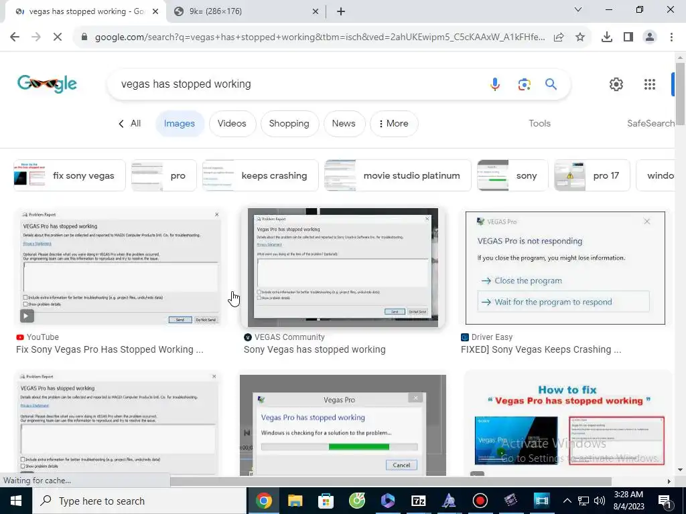This screenshot has width=686, height=514.
Task: Open Chrome three-dot menu
Action: pos(671,37)
